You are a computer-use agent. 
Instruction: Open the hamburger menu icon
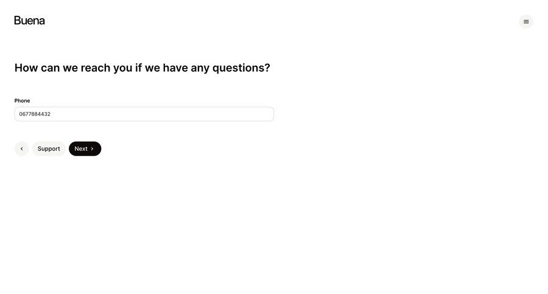[x=526, y=22]
